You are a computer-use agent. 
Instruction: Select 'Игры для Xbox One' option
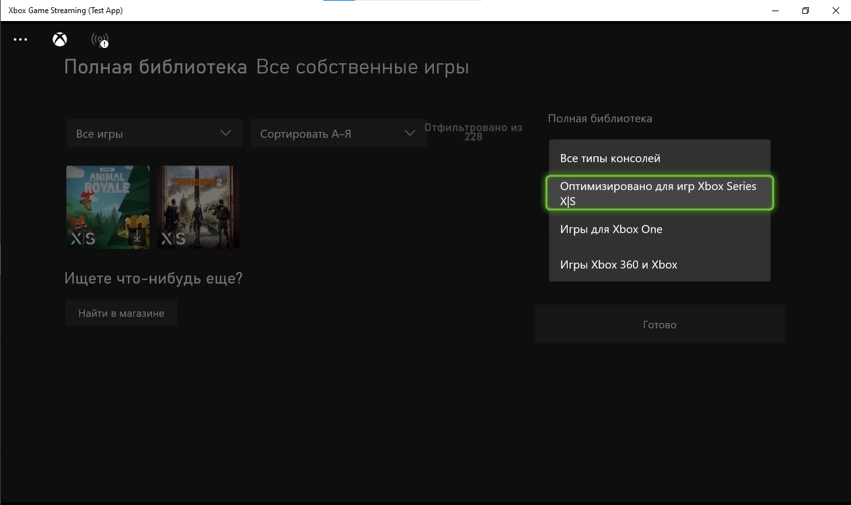pyautogui.click(x=659, y=229)
